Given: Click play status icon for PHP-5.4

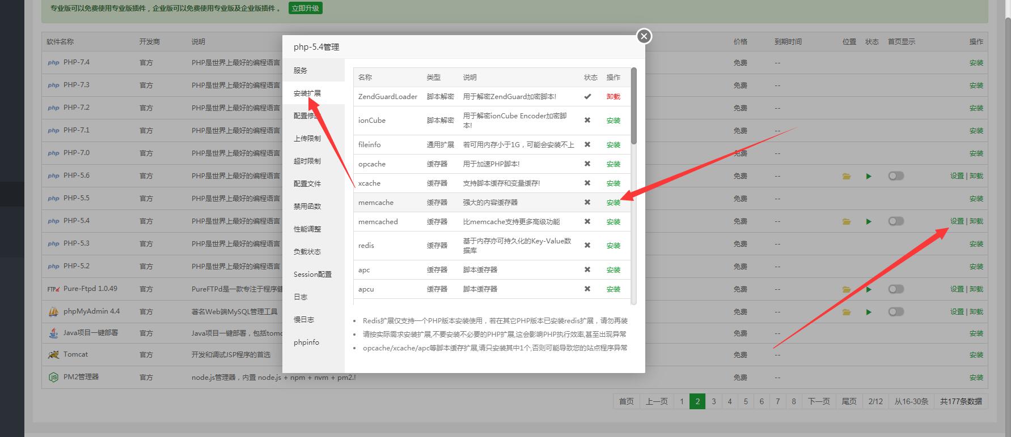Looking at the screenshot, I should [x=869, y=221].
